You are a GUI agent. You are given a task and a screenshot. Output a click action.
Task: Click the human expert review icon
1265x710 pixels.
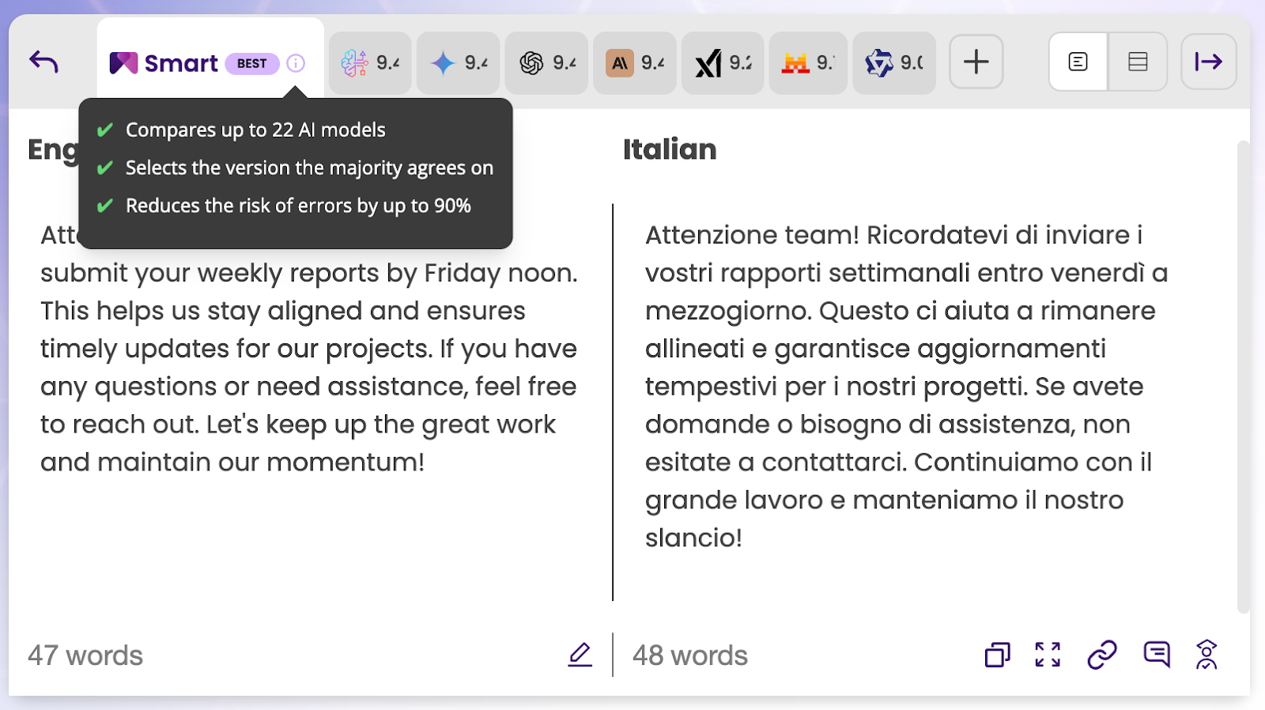(1206, 655)
